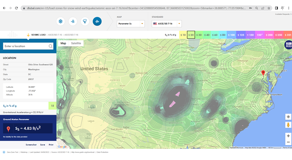Select the ≤ 60 legend swatch
The image size is (292, 160).
coord(215,35)
